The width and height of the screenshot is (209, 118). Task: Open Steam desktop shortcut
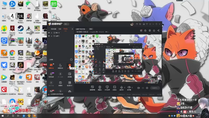click(x=21, y=30)
